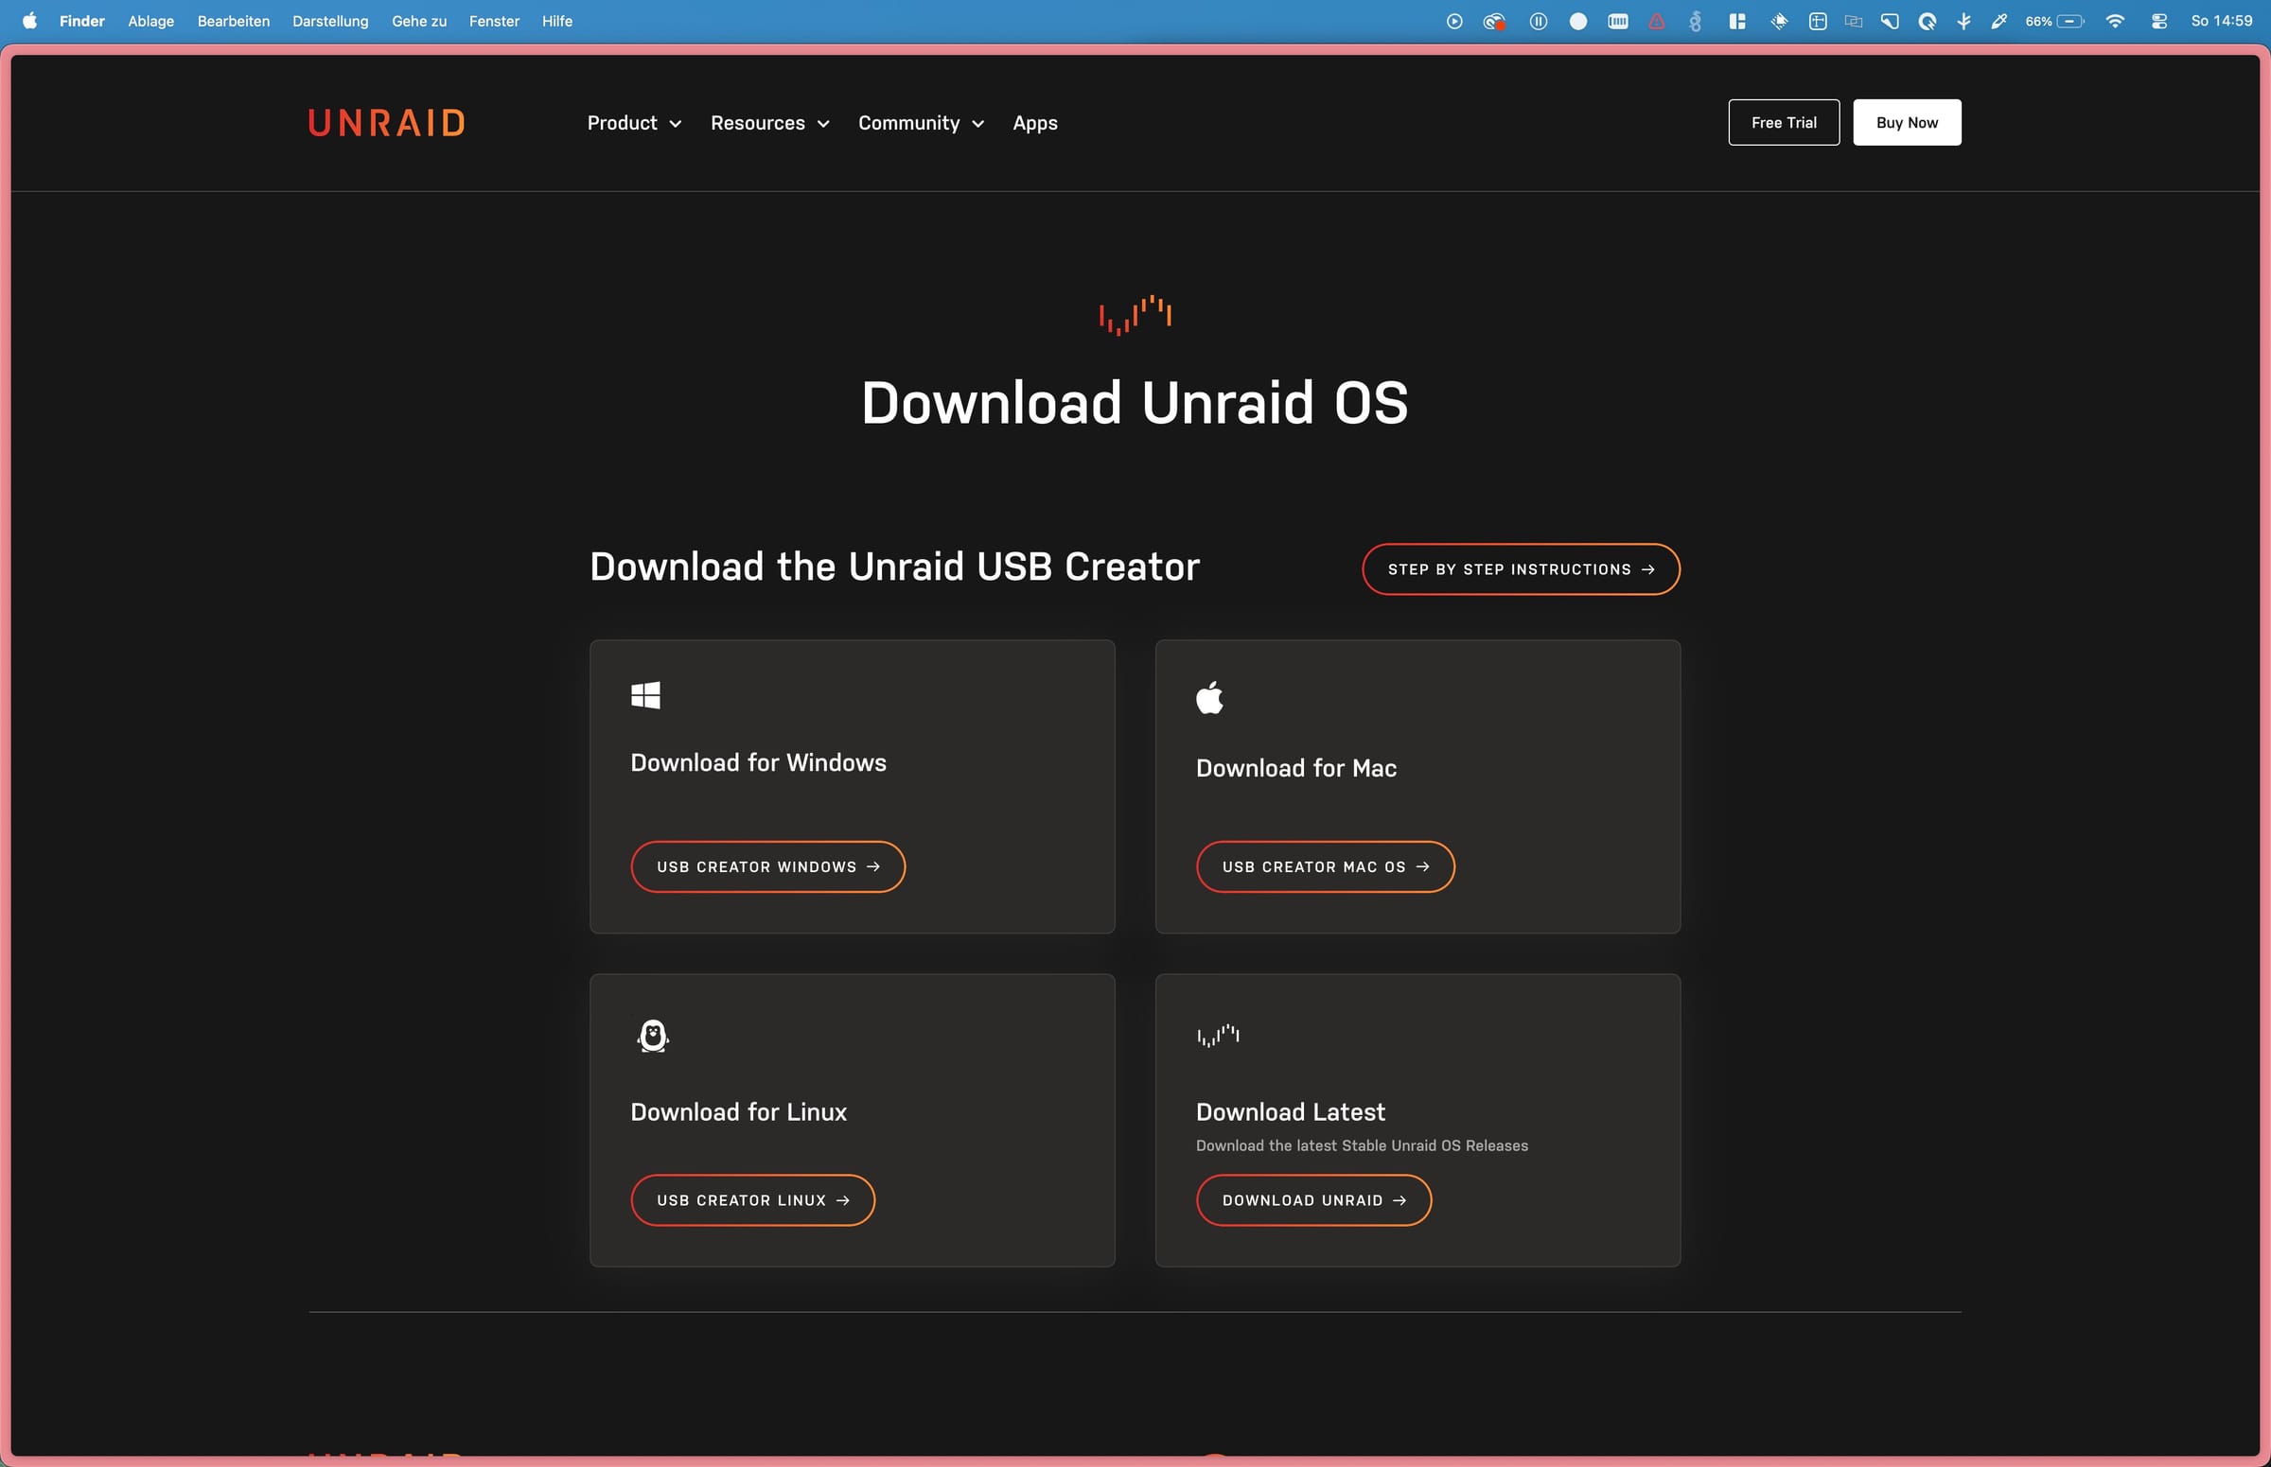2271x1467 pixels.
Task: Open the Gehe zu menu
Action: coord(418,20)
